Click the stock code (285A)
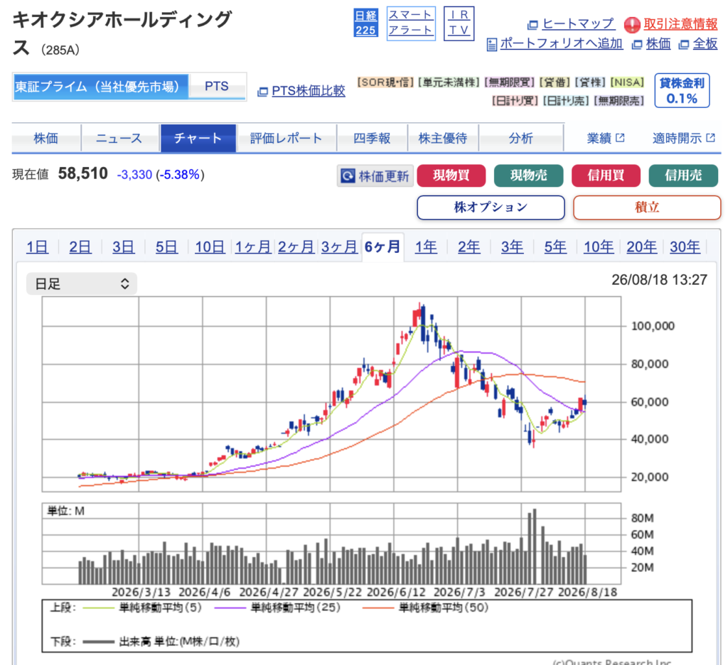The image size is (728, 665). point(60,50)
